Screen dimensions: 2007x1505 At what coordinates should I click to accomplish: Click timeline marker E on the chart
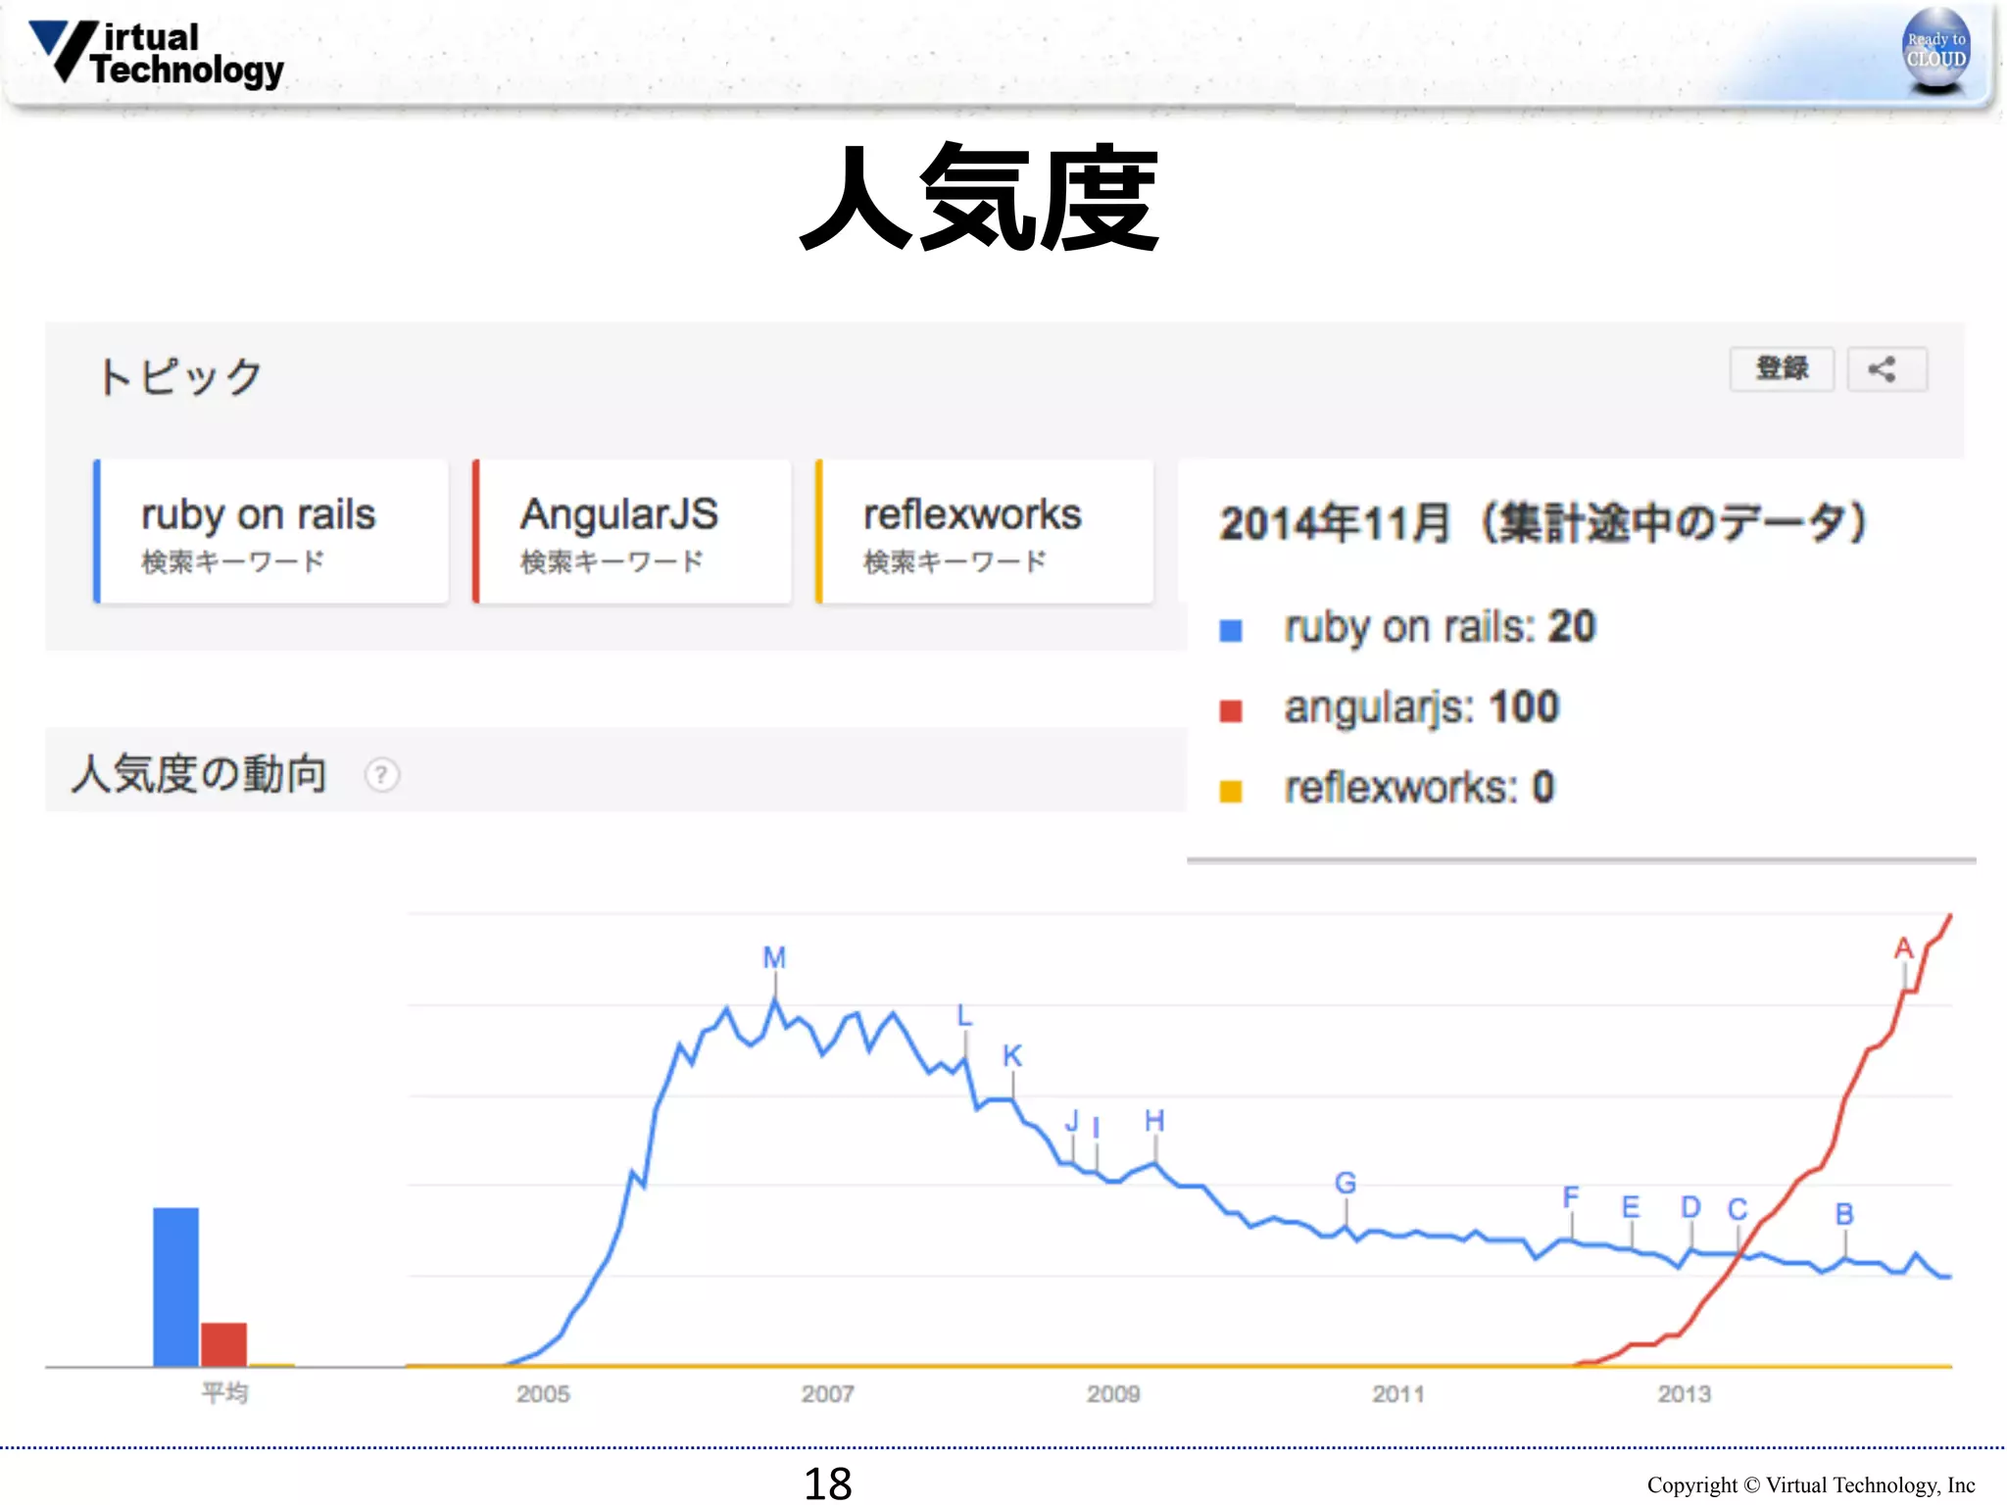(x=1631, y=1207)
